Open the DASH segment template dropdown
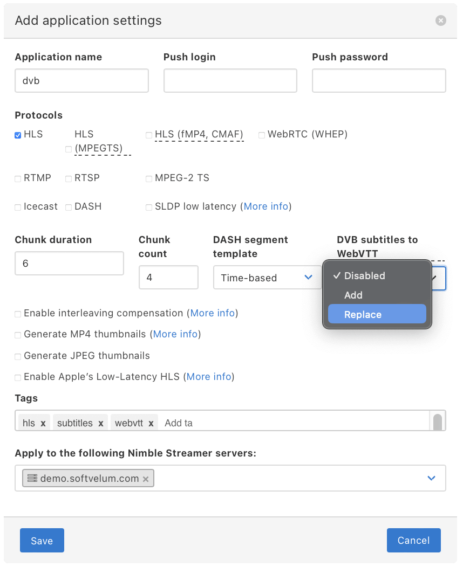The width and height of the screenshot is (463, 567). (x=267, y=278)
